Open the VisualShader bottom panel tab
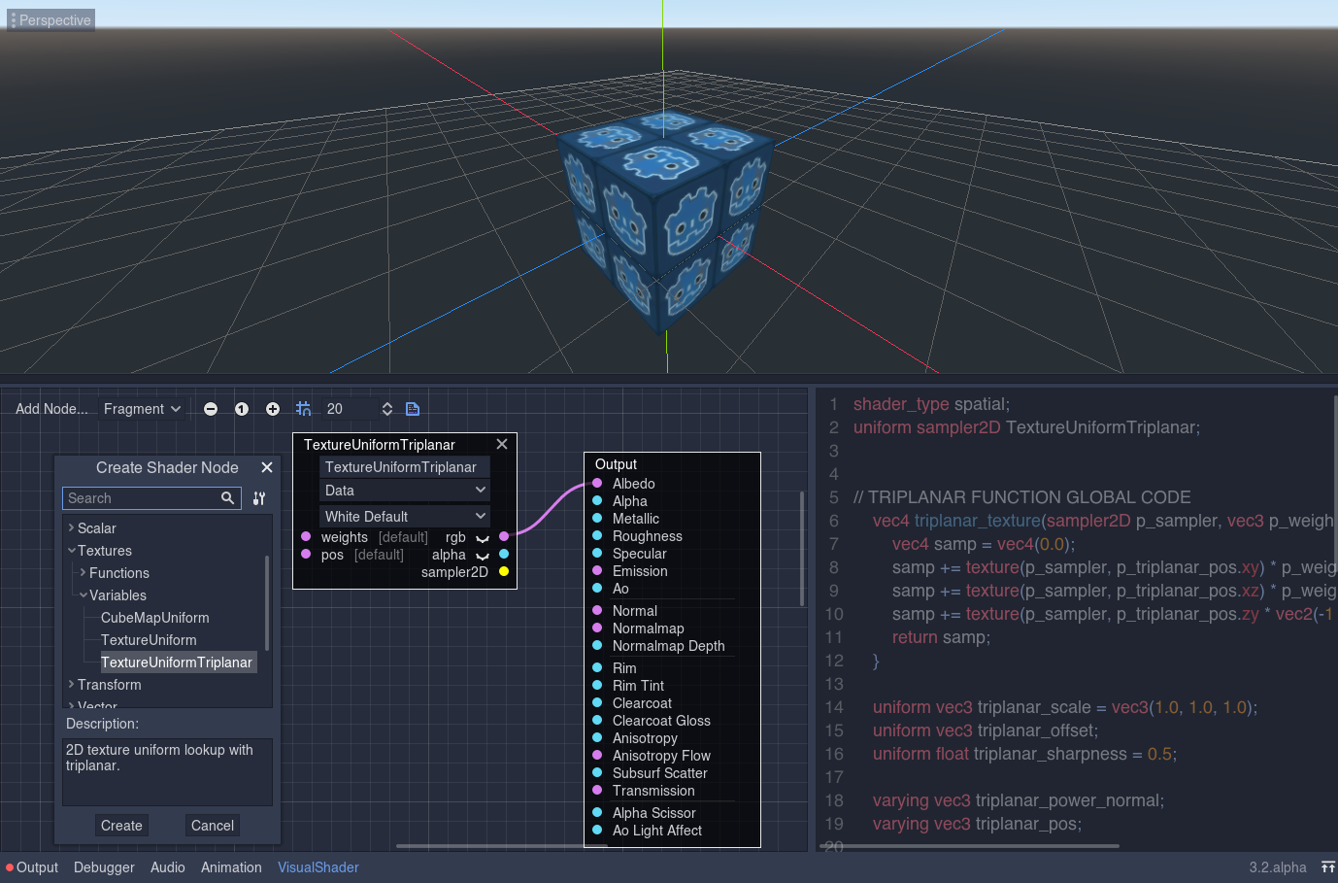 click(x=318, y=867)
